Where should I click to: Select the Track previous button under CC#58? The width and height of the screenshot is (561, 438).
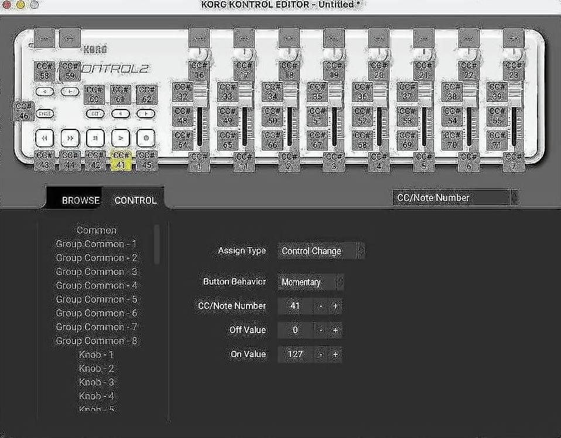pos(45,91)
